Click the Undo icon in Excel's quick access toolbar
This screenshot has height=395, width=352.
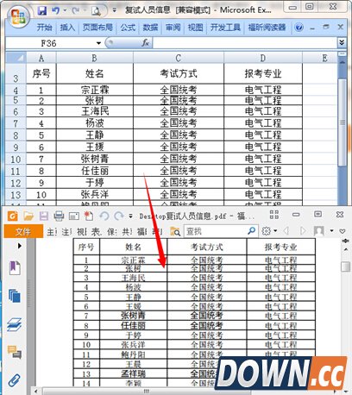coord(55,11)
